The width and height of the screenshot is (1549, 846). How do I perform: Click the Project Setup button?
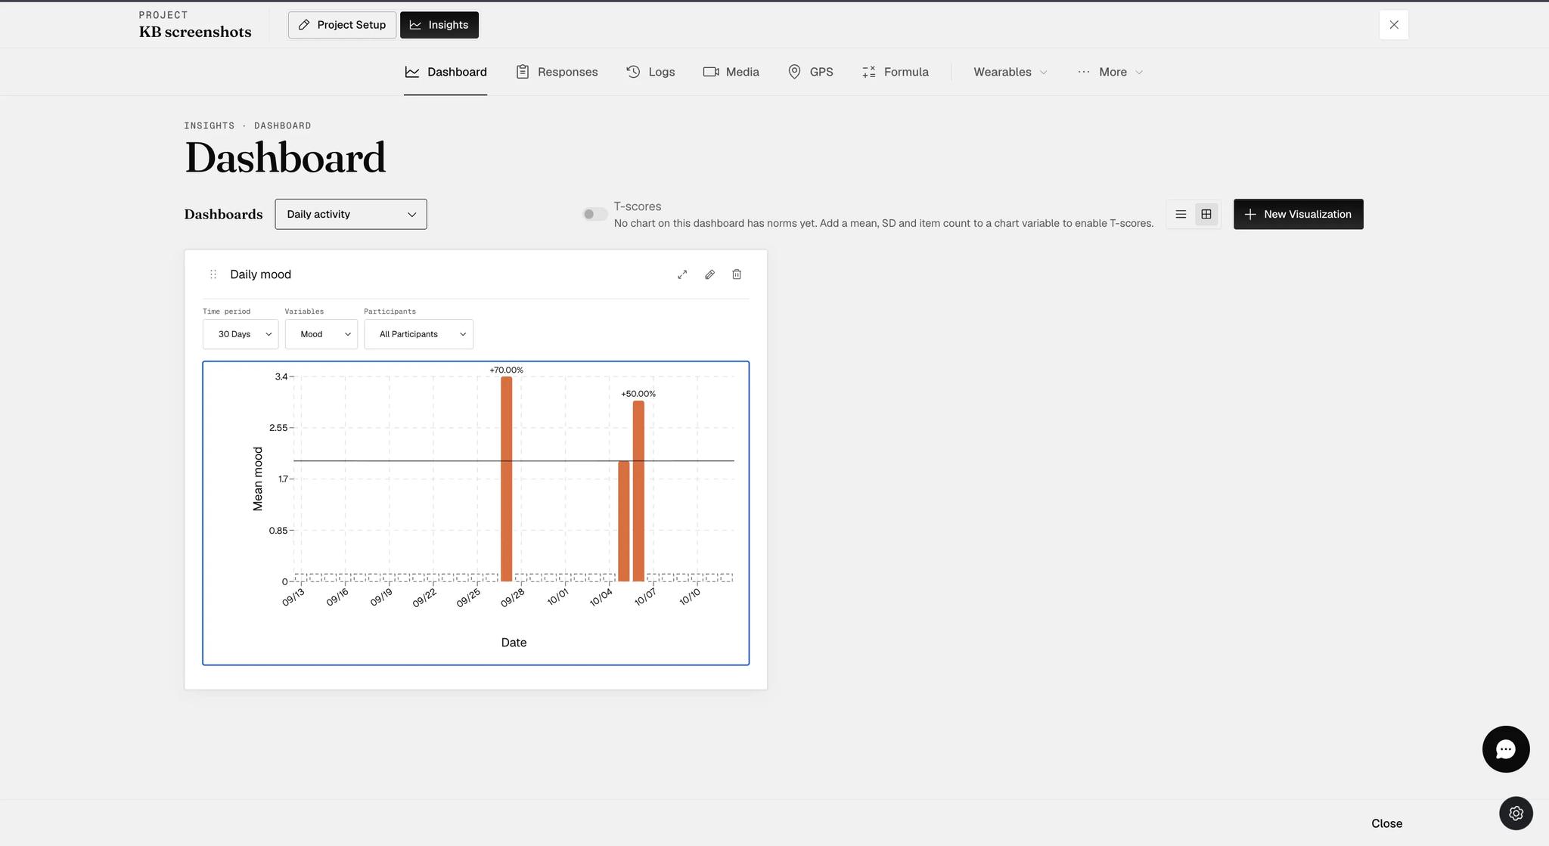point(342,25)
